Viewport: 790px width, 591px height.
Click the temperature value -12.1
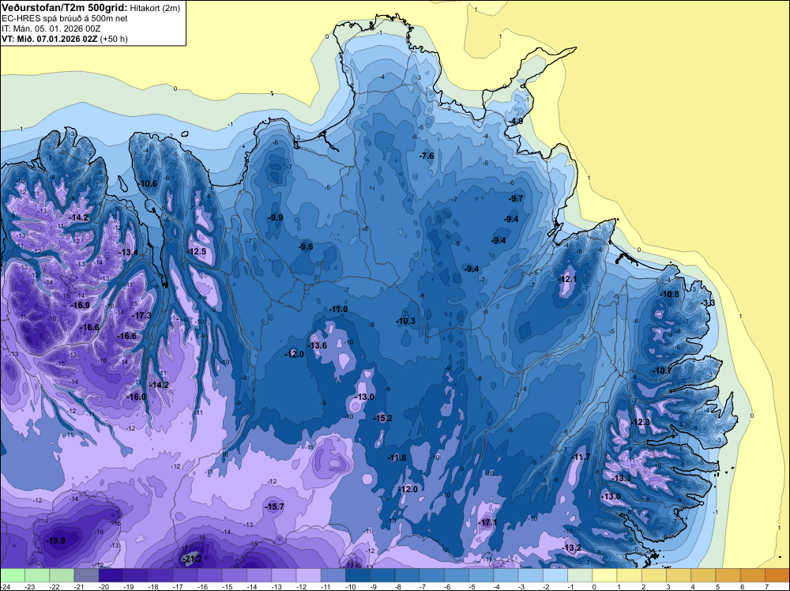568,279
